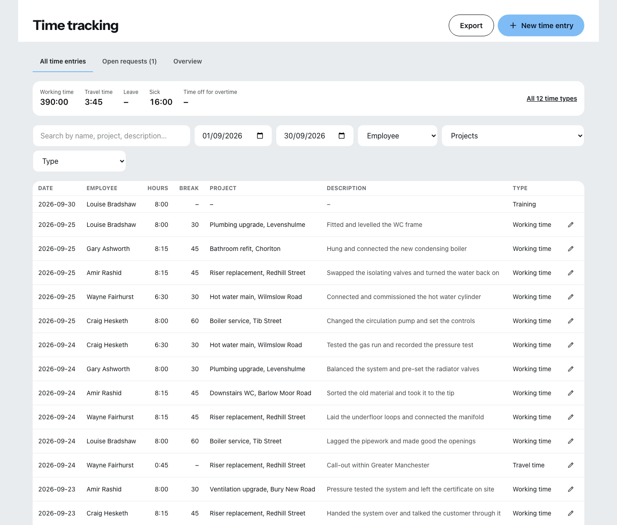This screenshot has height=525, width=617.
Task: Create a New time entry
Action: 541,25
